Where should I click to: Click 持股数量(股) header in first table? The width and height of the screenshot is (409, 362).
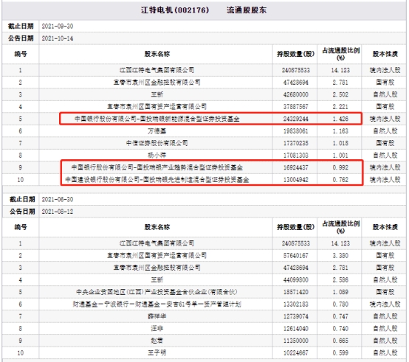point(295,54)
